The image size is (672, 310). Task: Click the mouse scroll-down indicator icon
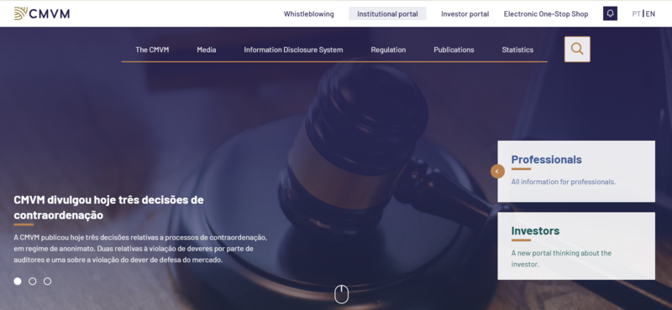[x=341, y=295]
